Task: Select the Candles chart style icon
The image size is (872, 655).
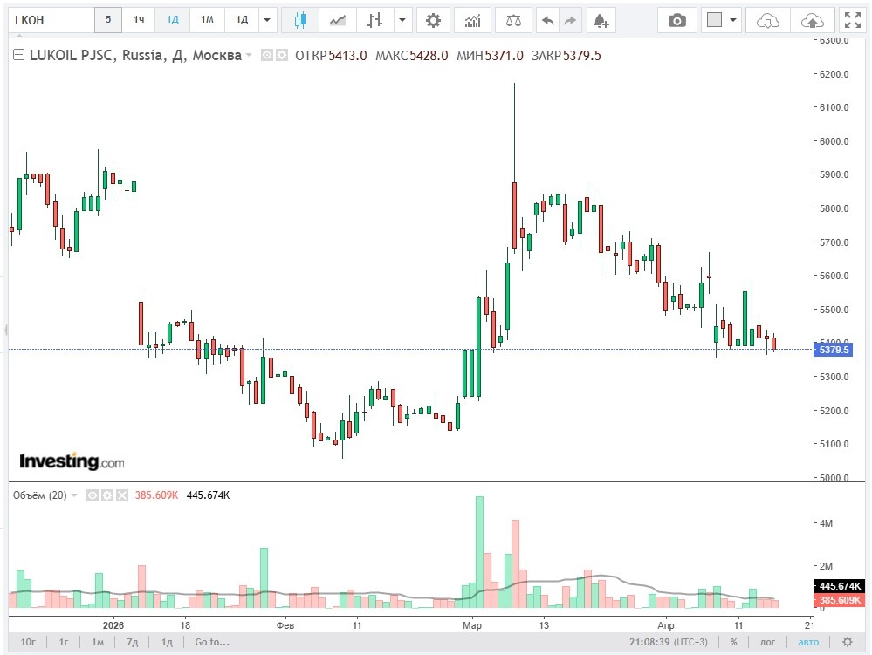Action: click(300, 21)
